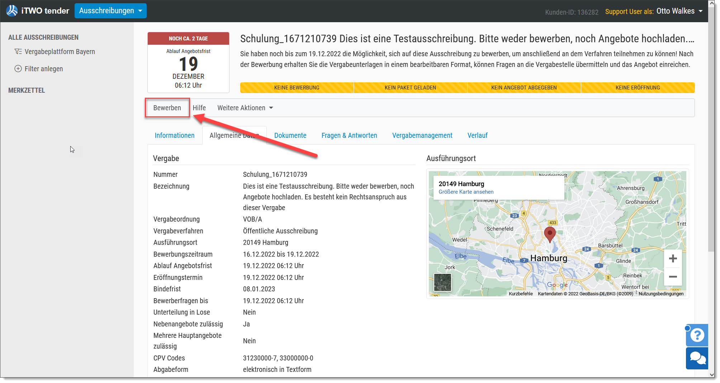
Task: Click Filter anlegen link
Action: [44, 69]
